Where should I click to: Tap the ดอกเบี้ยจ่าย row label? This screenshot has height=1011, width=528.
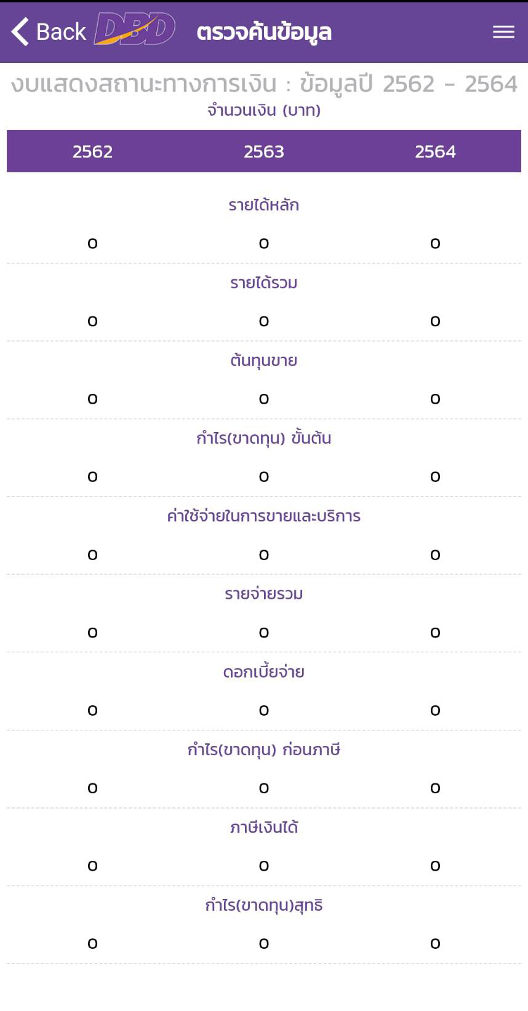click(x=264, y=671)
